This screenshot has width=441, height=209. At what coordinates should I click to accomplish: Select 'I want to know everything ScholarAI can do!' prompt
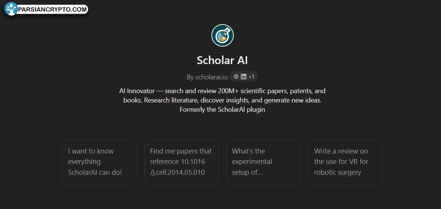99,162
